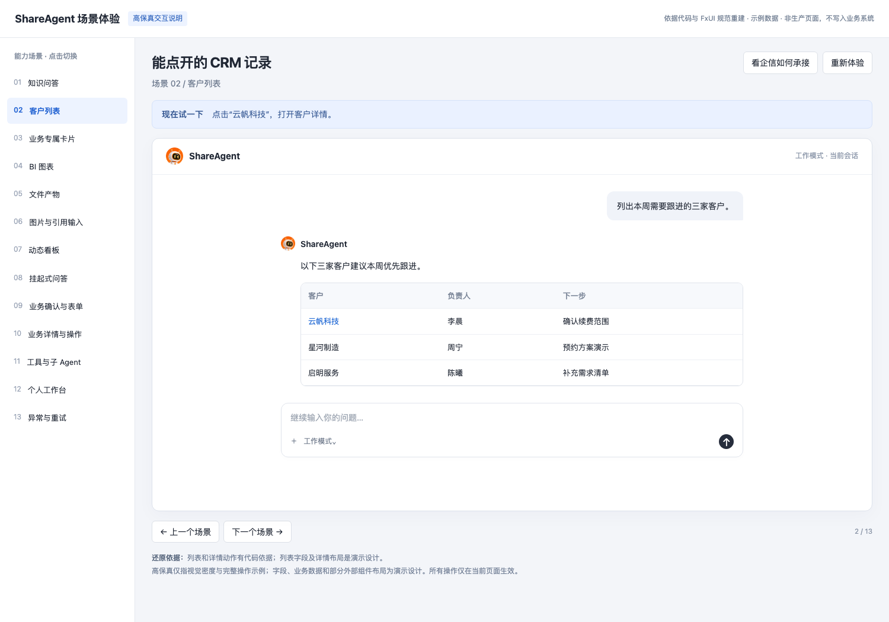Click 确认续费范围 next-step cell
This screenshot has height=622, width=889.
586,321
